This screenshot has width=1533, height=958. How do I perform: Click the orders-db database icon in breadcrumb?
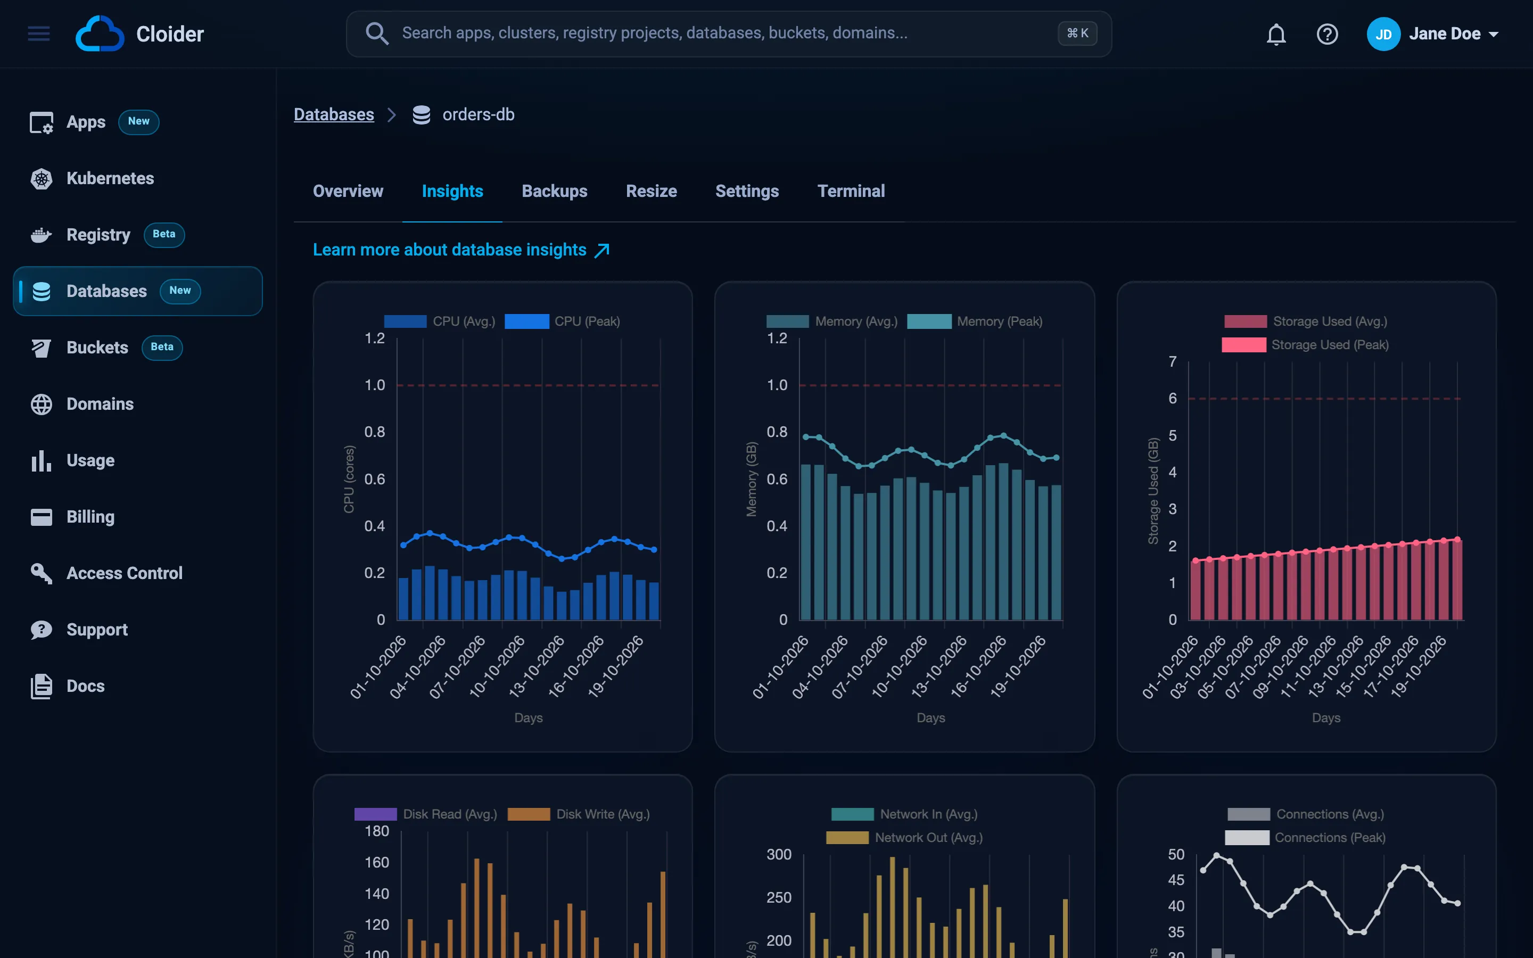coord(421,114)
